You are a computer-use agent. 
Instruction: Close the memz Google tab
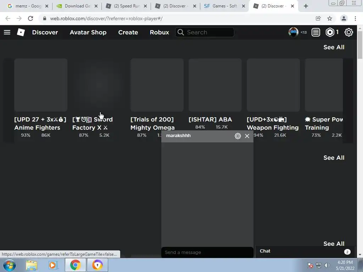click(x=47, y=6)
